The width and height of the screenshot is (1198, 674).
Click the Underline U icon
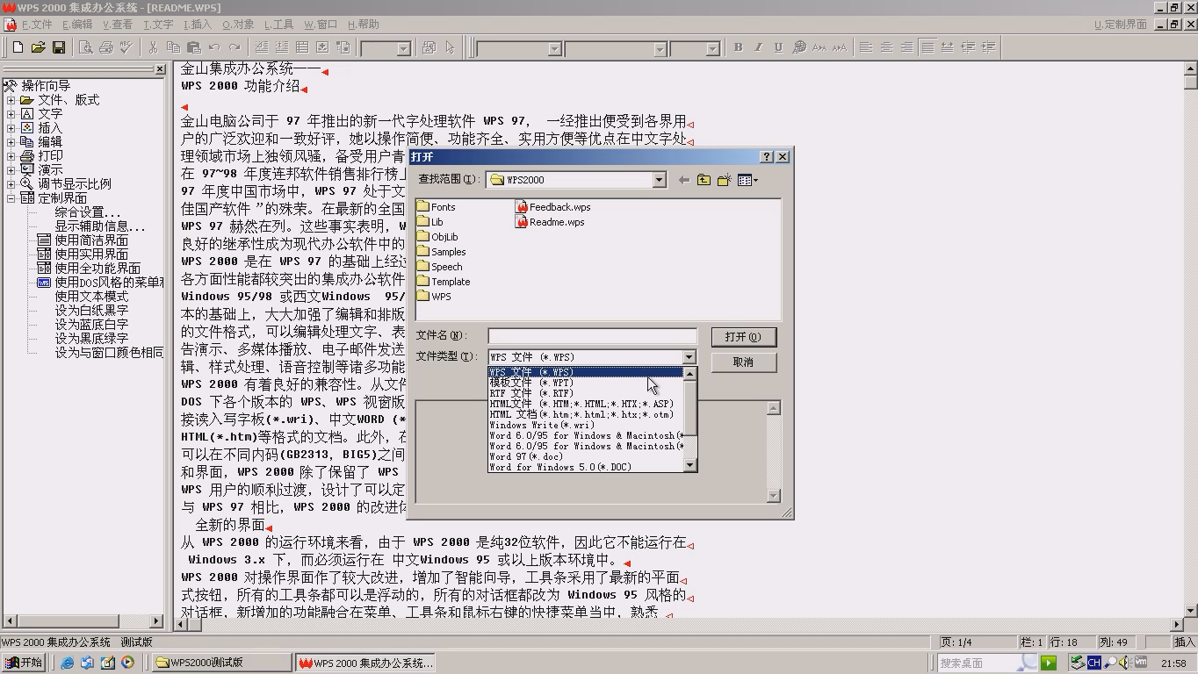pyautogui.click(x=778, y=47)
